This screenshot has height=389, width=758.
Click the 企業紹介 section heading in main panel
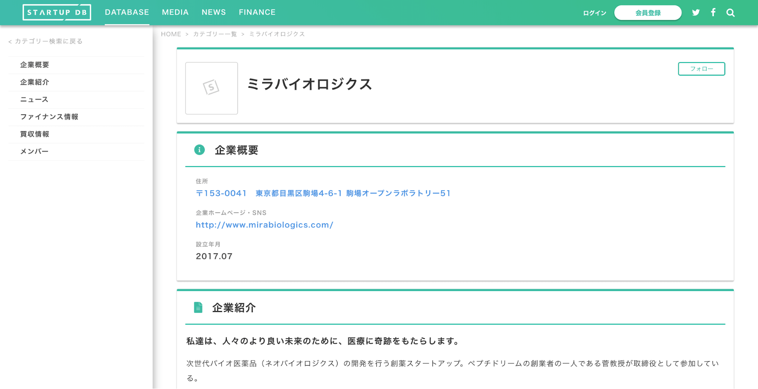point(234,308)
